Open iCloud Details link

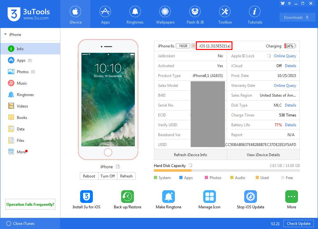click(290, 66)
